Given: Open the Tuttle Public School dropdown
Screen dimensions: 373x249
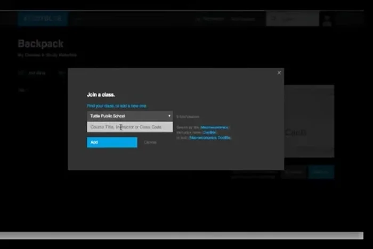Looking at the screenshot, I should coord(129,116).
